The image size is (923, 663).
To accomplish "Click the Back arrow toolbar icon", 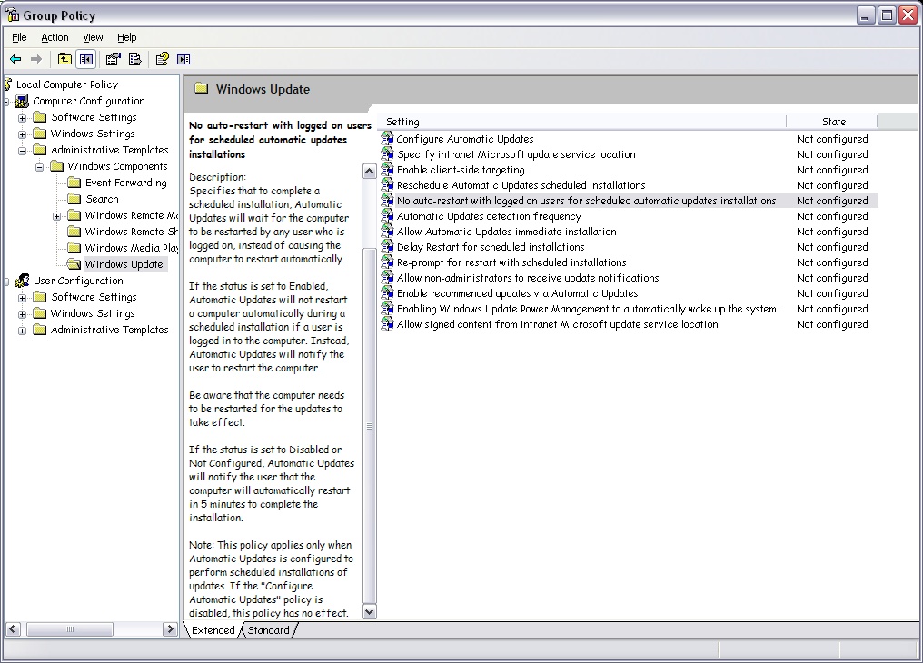I will pos(15,59).
